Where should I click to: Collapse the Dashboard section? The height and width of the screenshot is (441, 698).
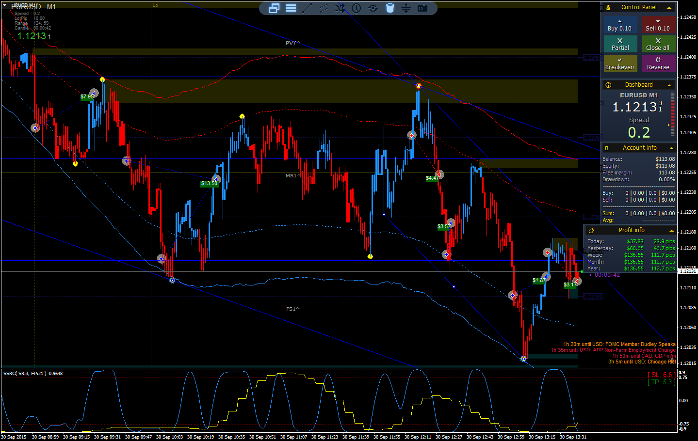point(669,85)
